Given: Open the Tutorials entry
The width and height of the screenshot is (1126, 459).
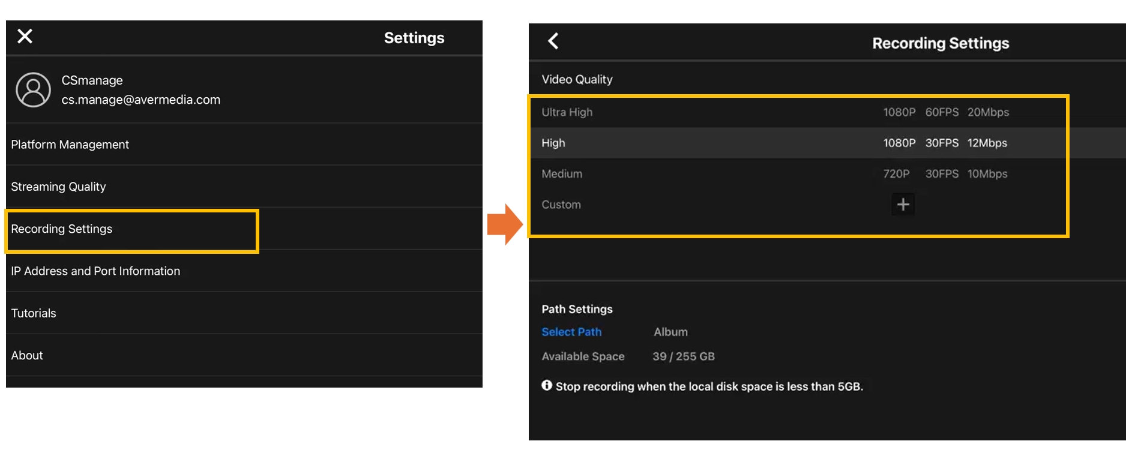Looking at the screenshot, I should click(x=34, y=313).
